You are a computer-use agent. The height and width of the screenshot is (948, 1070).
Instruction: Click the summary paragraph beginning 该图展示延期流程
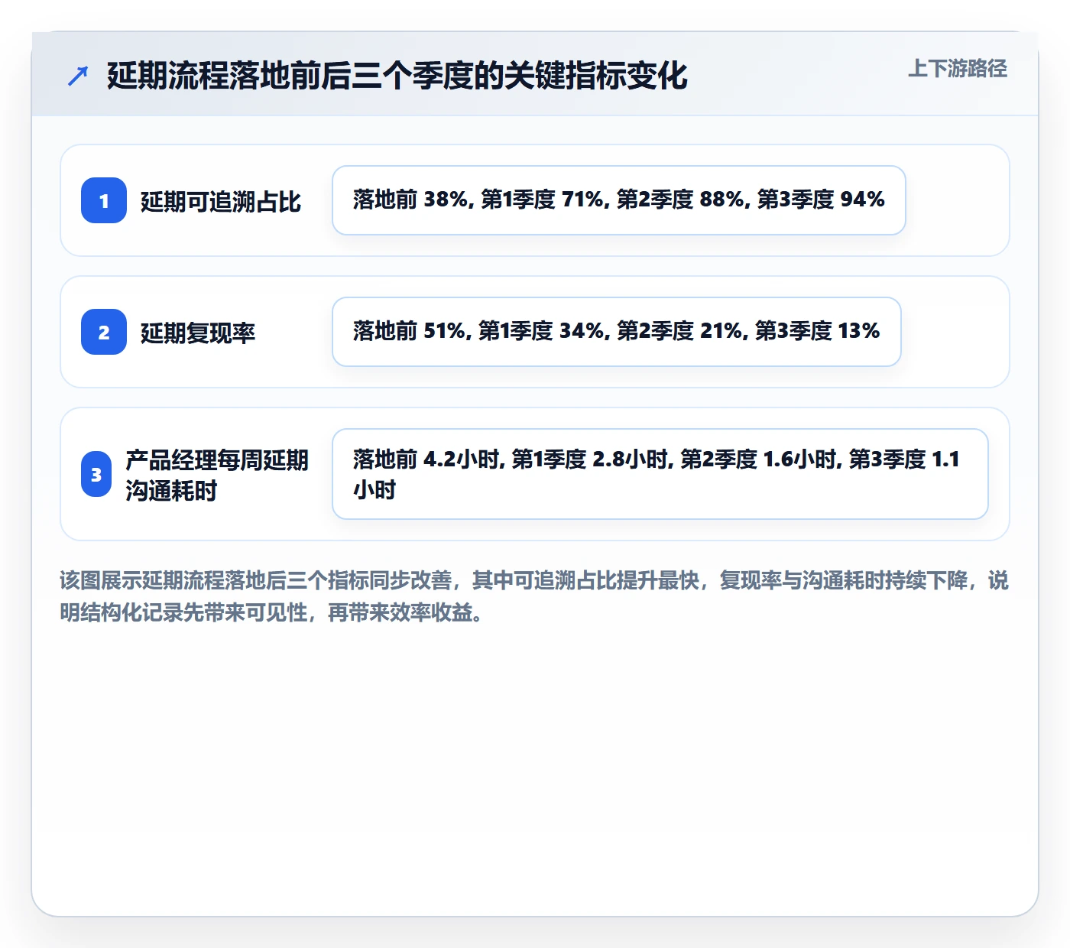[534, 596]
